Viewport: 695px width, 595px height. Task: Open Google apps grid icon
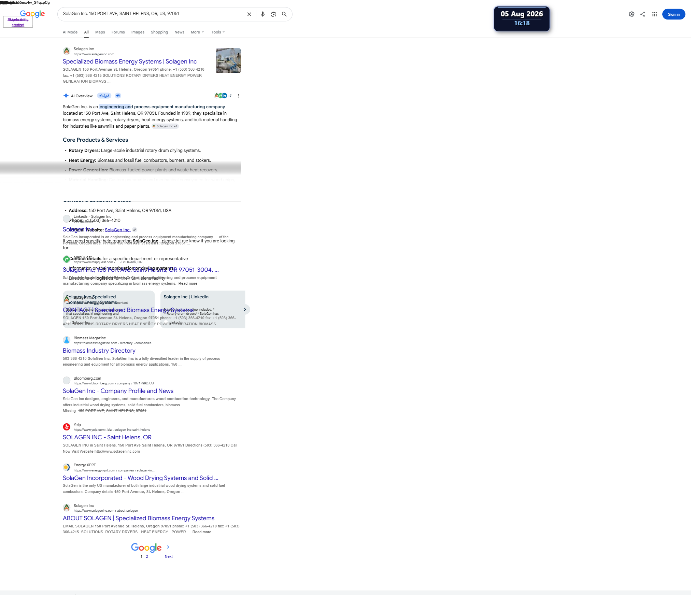[x=654, y=14]
